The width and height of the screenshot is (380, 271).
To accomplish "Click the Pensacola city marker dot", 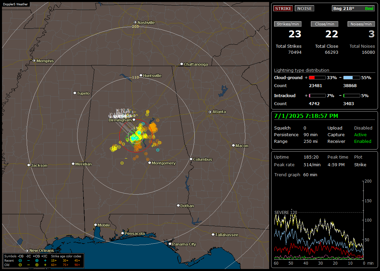I will [x=123, y=233].
